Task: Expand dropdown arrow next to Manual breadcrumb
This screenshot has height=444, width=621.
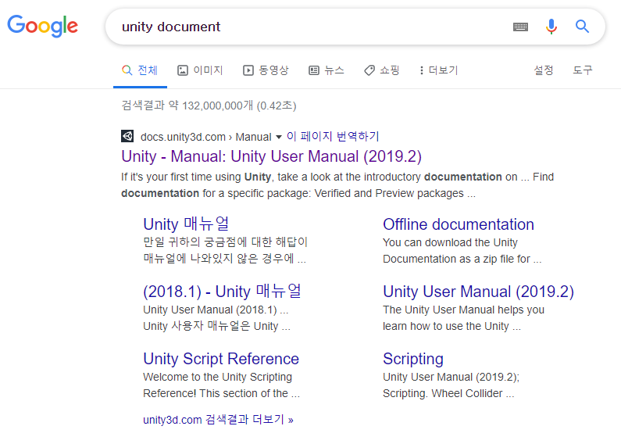Action: click(279, 137)
